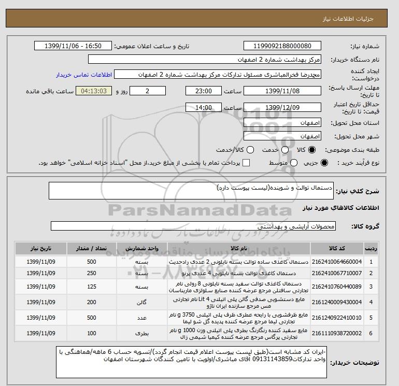The height and width of the screenshot is (386, 399).
Task: Click unit بطری in row 6
Action: [x=142, y=333]
